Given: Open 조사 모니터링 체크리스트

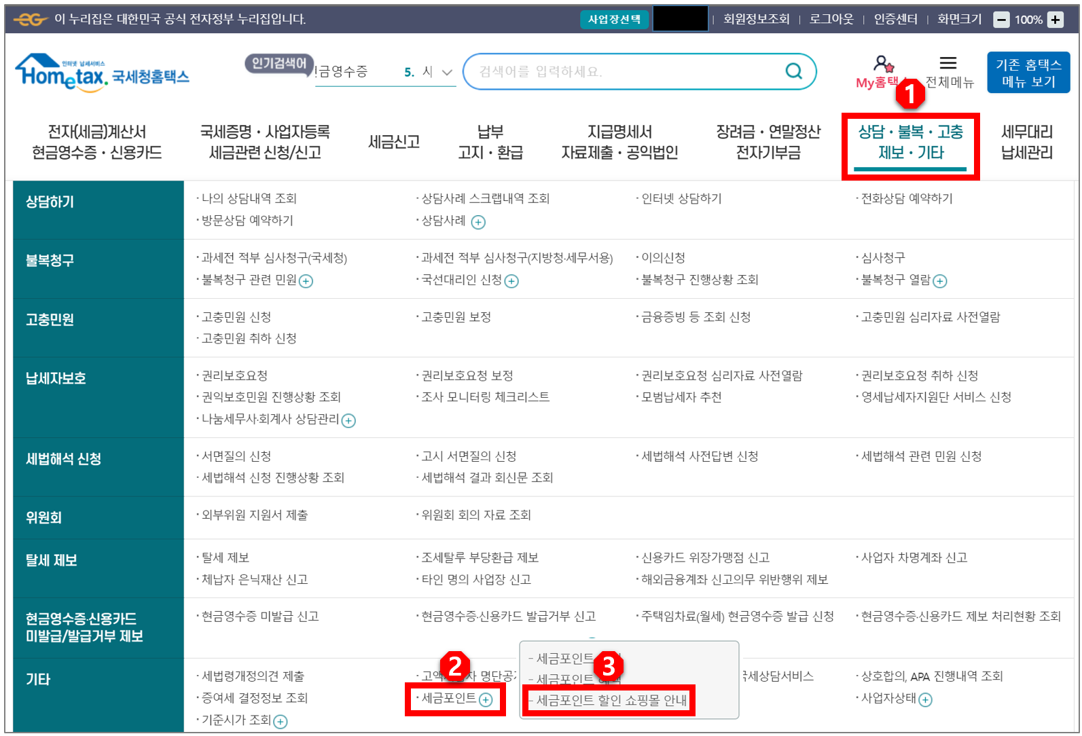Looking at the screenshot, I should (x=486, y=397).
